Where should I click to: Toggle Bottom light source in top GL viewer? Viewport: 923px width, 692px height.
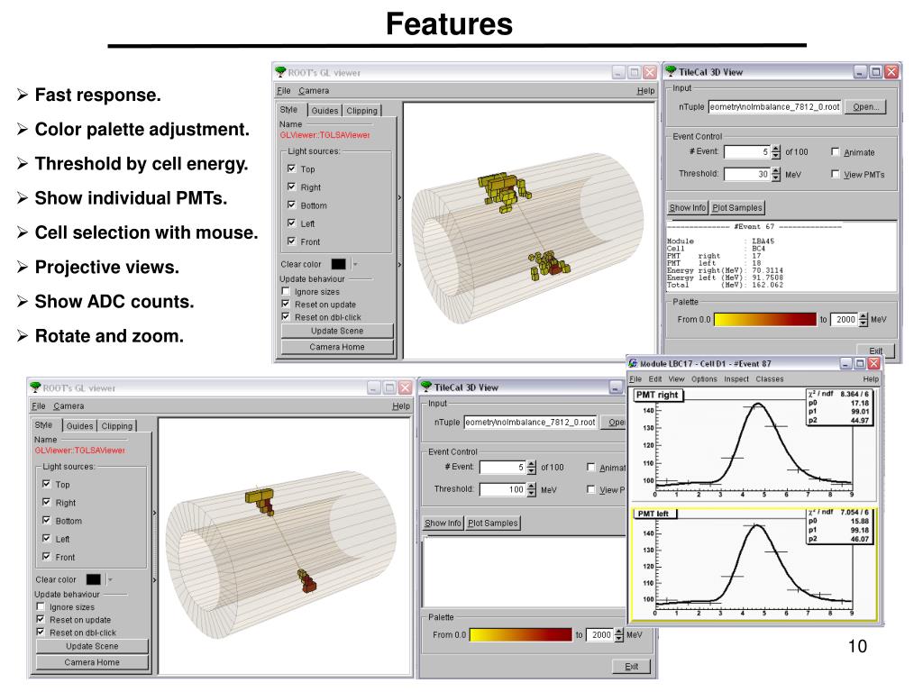point(291,205)
